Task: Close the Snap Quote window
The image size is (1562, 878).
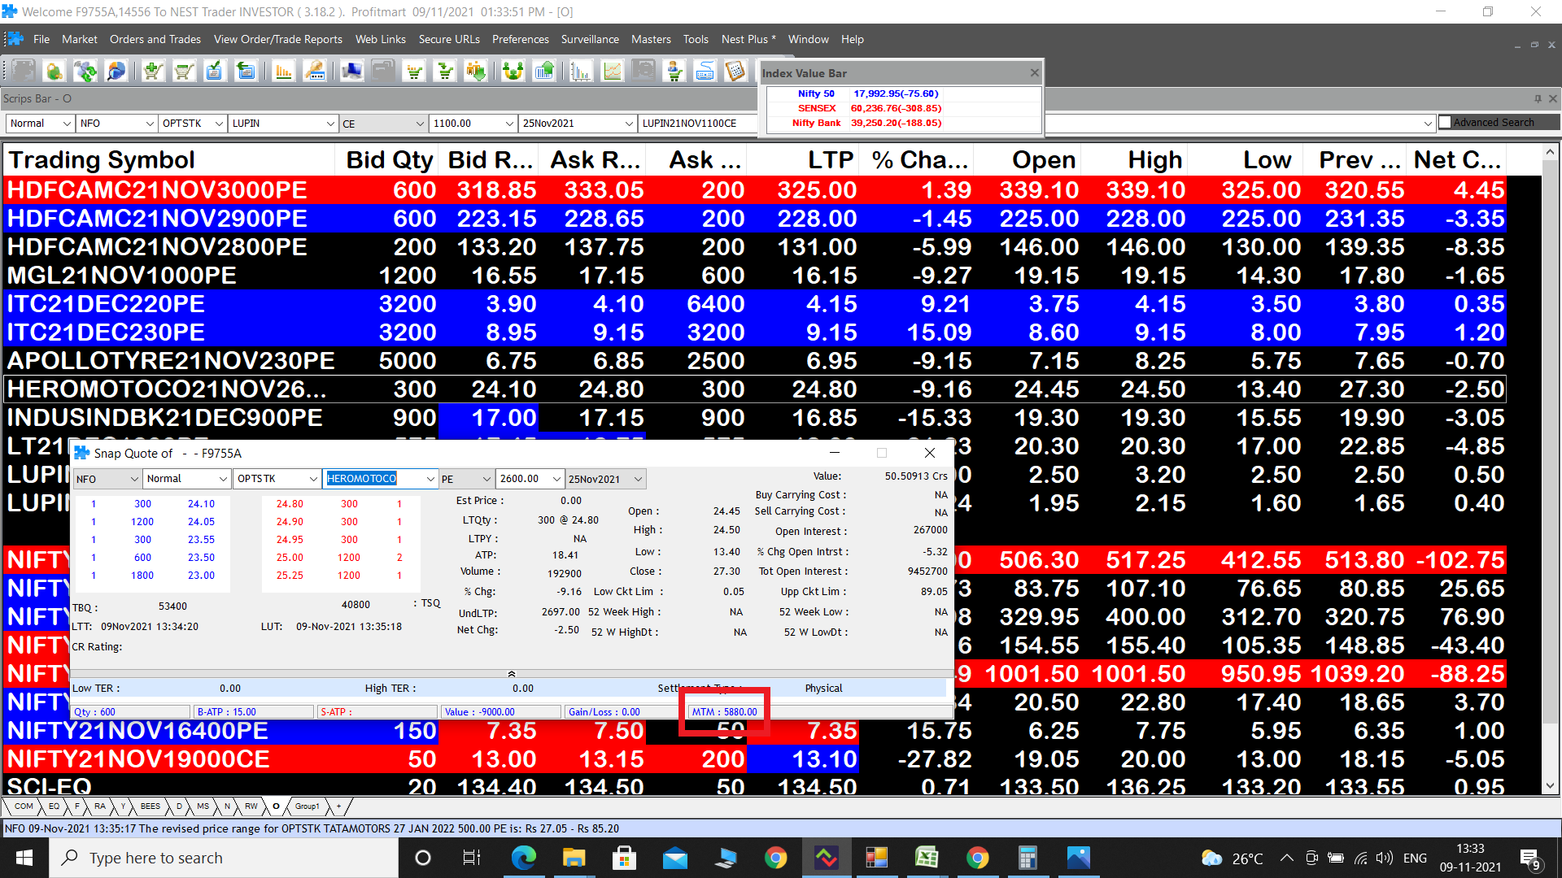Action: tap(930, 453)
